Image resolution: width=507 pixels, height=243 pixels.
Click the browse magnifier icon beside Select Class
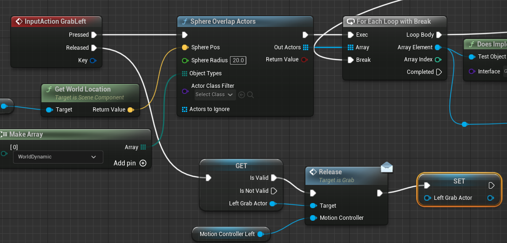point(250,95)
